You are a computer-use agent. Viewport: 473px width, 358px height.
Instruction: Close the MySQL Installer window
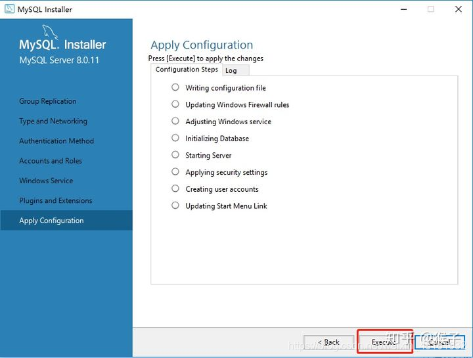pyautogui.click(x=459, y=9)
